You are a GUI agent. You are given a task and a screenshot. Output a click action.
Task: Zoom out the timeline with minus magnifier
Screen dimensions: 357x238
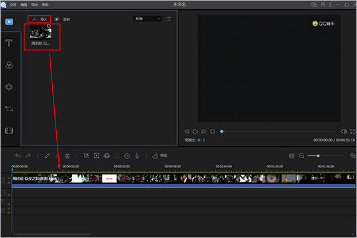(x=301, y=156)
